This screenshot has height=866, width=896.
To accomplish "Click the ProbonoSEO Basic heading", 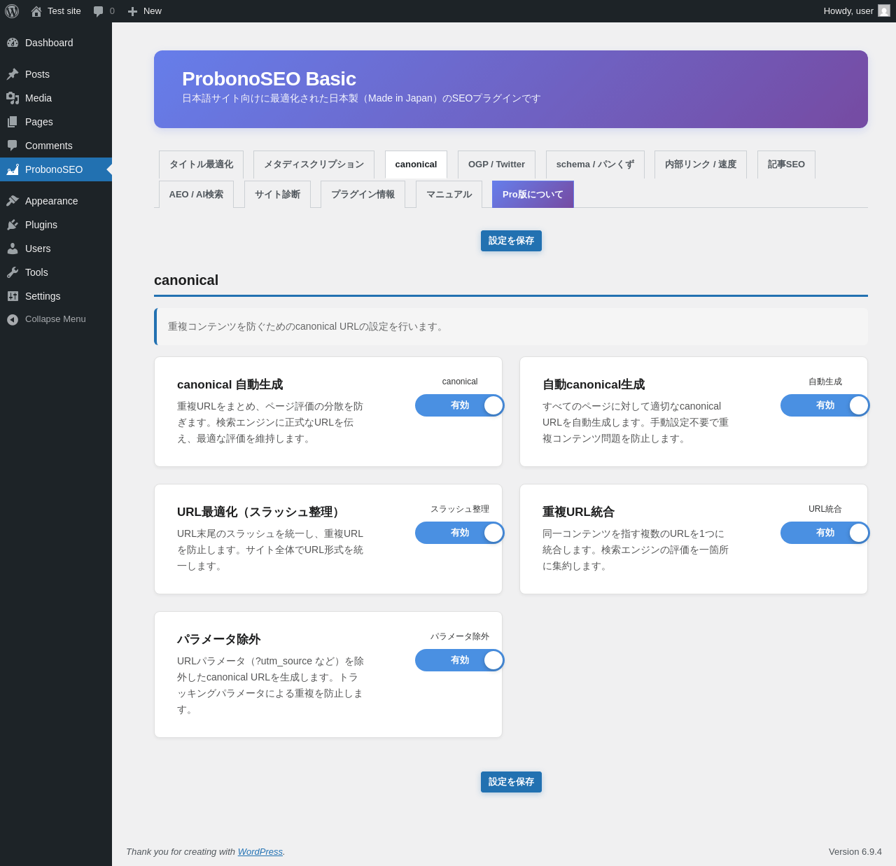I will click(x=269, y=79).
